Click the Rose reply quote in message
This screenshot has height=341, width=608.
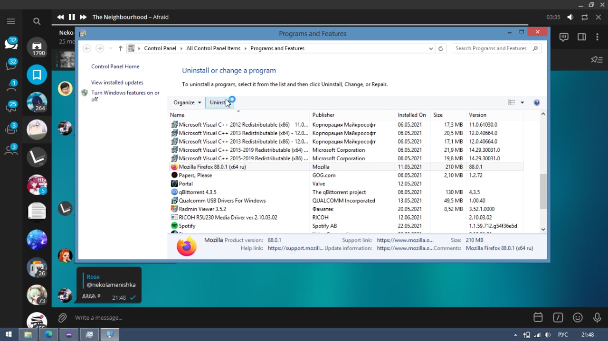(110, 281)
